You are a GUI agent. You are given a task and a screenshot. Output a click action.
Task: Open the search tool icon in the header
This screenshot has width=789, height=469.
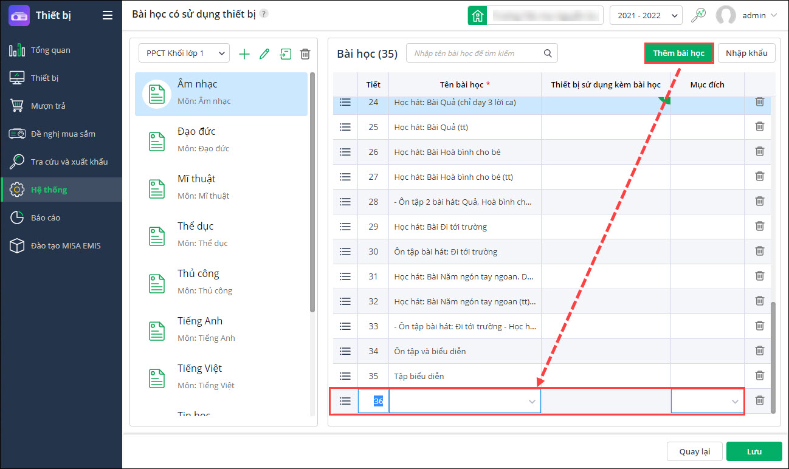(698, 15)
